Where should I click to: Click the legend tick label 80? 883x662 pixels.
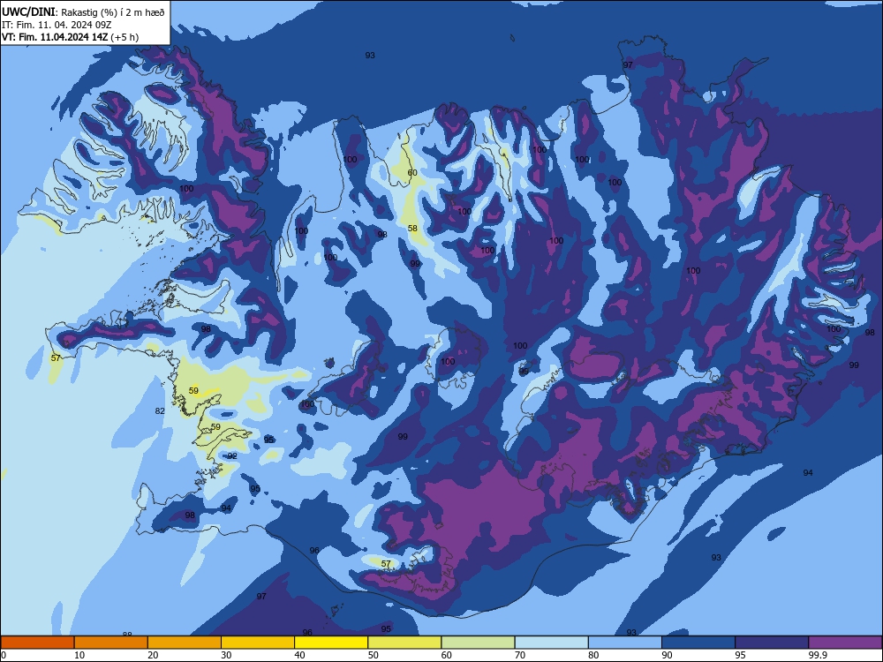coord(593,655)
